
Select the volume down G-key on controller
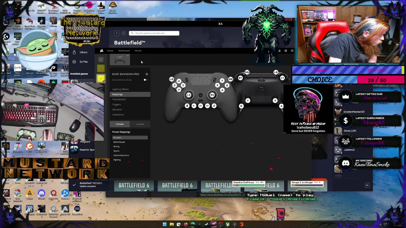click(x=194, y=106)
